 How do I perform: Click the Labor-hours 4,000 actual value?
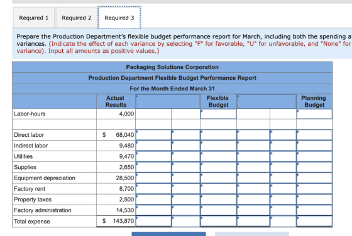(126, 114)
